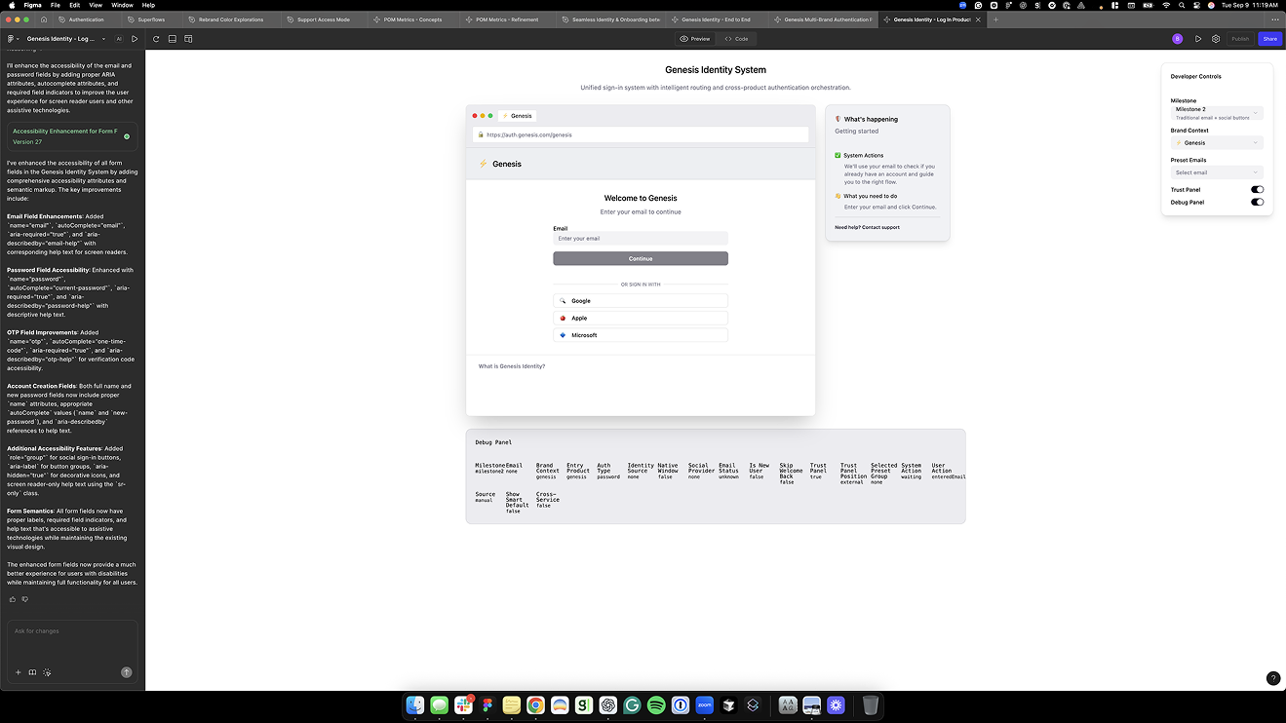The width and height of the screenshot is (1286, 723).
Task: Open ChatGPT from the dock
Action: coord(607,705)
